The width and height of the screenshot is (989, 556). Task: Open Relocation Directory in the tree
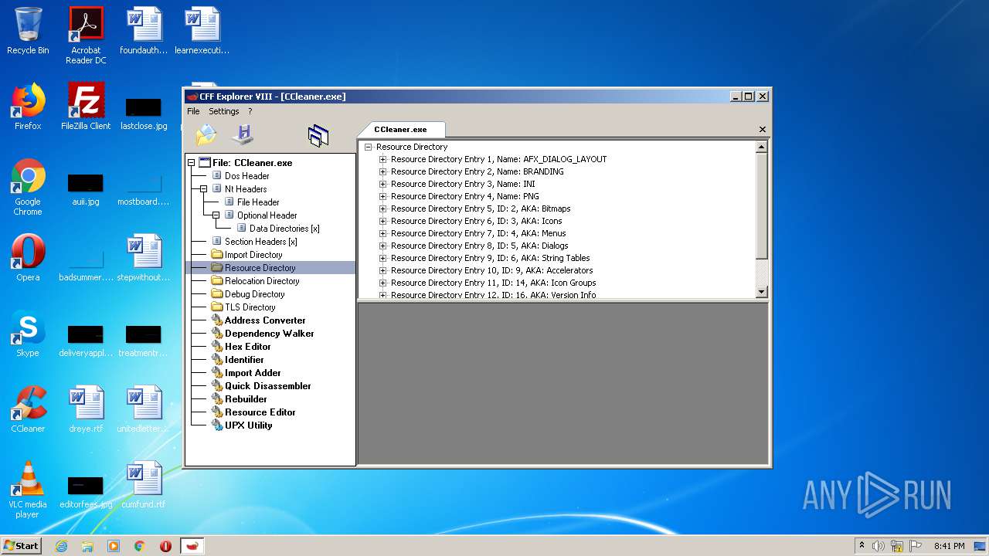tap(262, 281)
